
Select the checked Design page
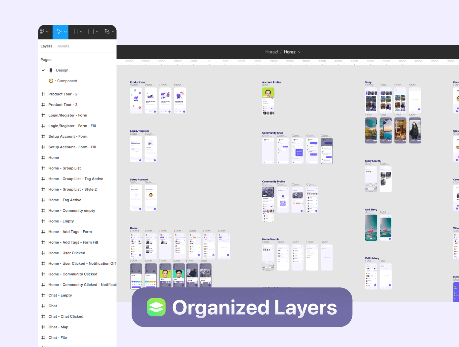point(62,70)
